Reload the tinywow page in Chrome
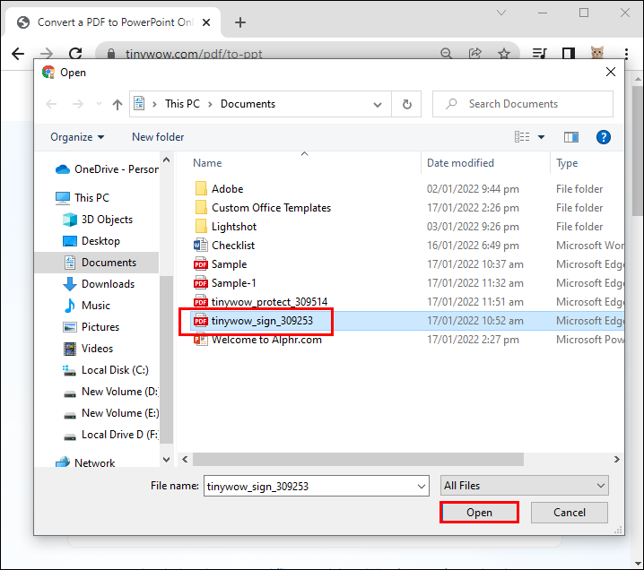This screenshot has width=644, height=570. [75, 53]
